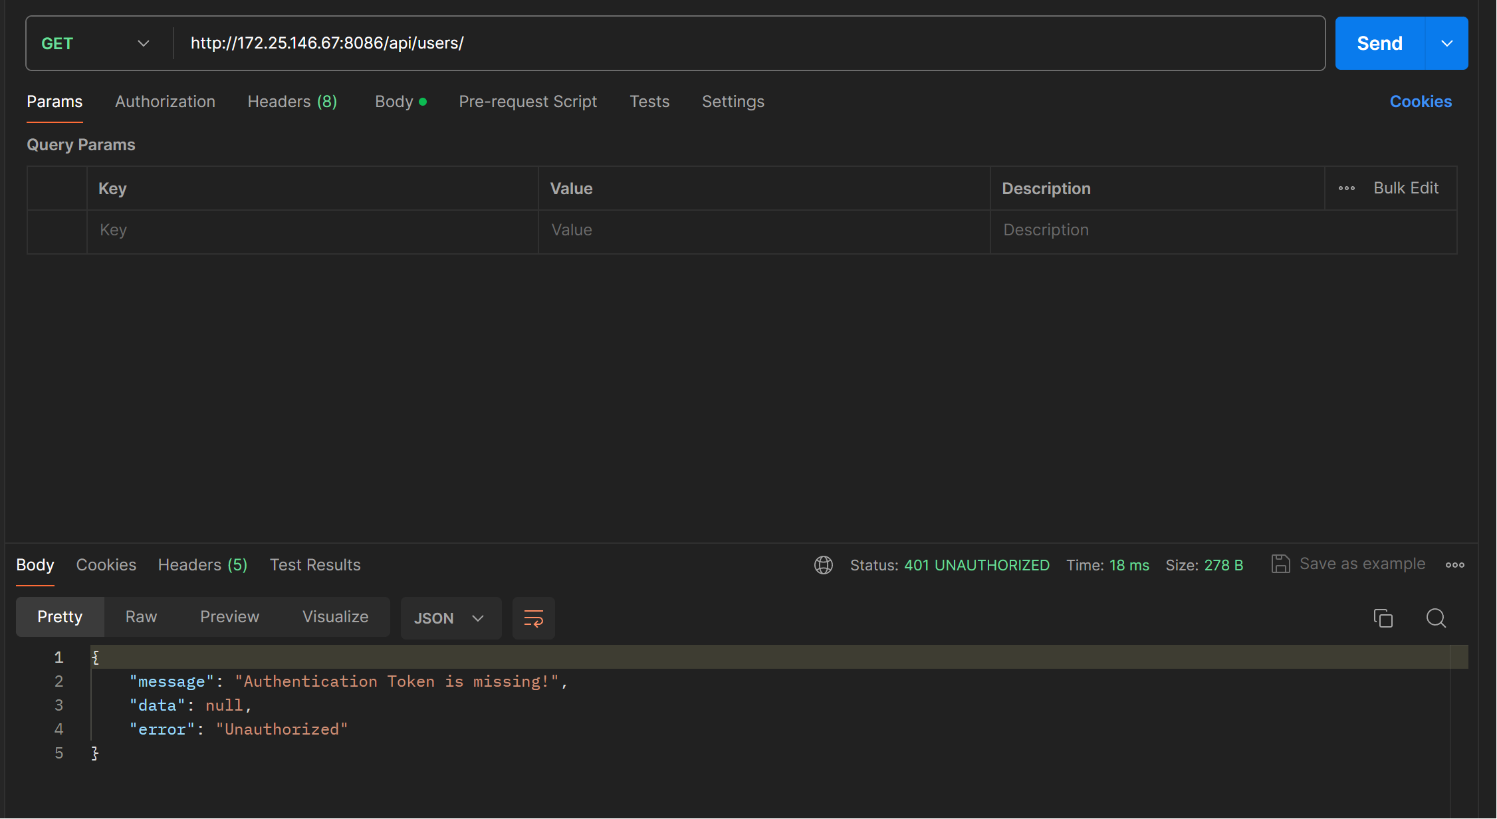Open the Headers (8) request tab
This screenshot has width=1497, height=819.
click(292, 102)
